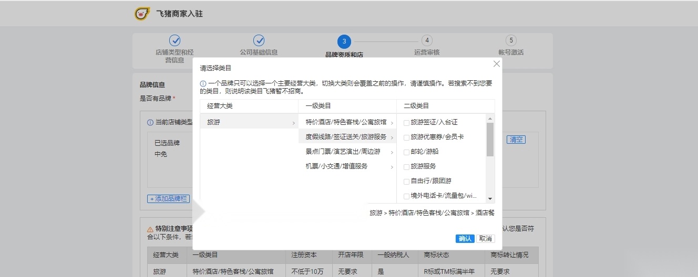Screen dimensions: 698x277
Task: Close the category selection dialog
Action: 496,63
